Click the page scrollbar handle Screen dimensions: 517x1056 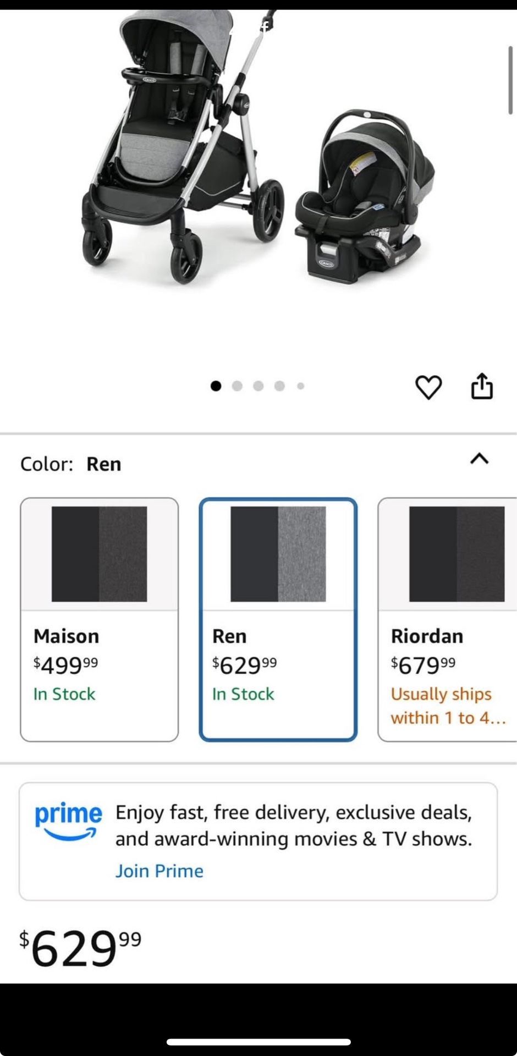pos(510,80)
